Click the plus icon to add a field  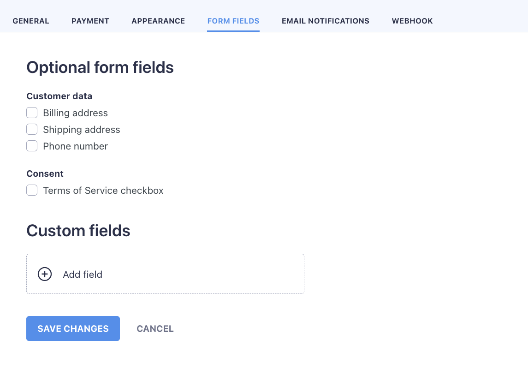tap(44, 274)
